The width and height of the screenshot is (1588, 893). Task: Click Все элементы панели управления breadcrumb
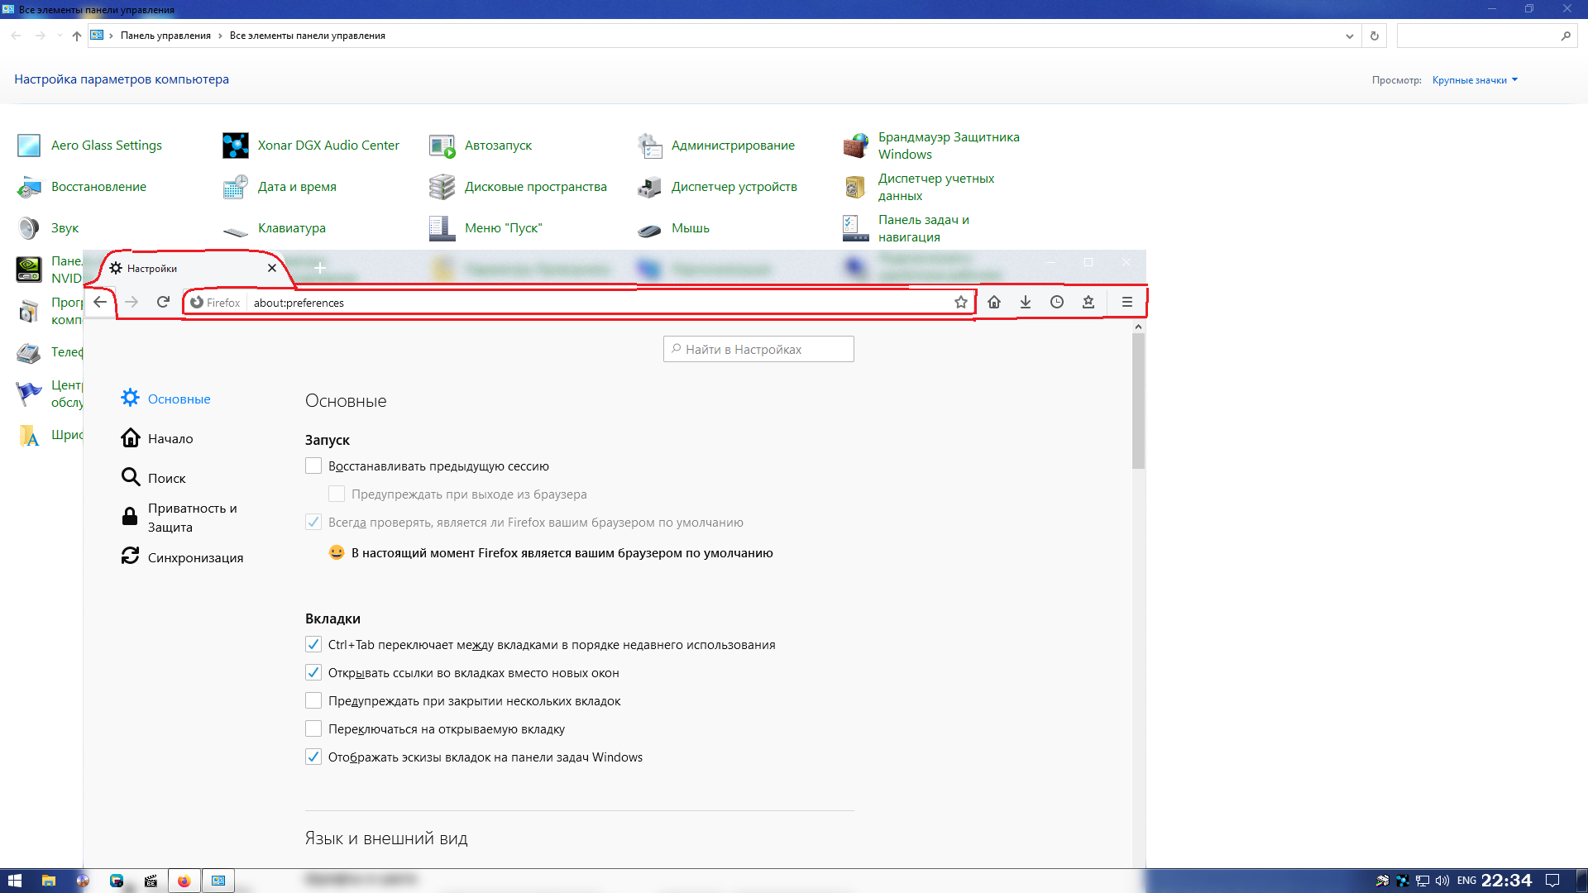click(x=308, y=36)
